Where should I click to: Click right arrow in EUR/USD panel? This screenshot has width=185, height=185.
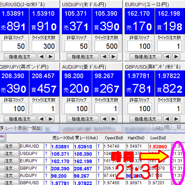[51, 57]
